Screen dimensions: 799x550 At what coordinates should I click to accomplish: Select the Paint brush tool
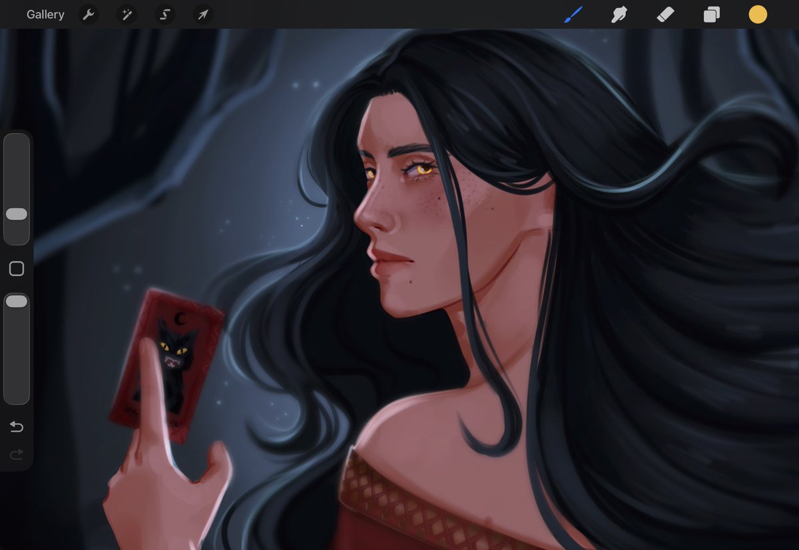(x=573, y=15)
